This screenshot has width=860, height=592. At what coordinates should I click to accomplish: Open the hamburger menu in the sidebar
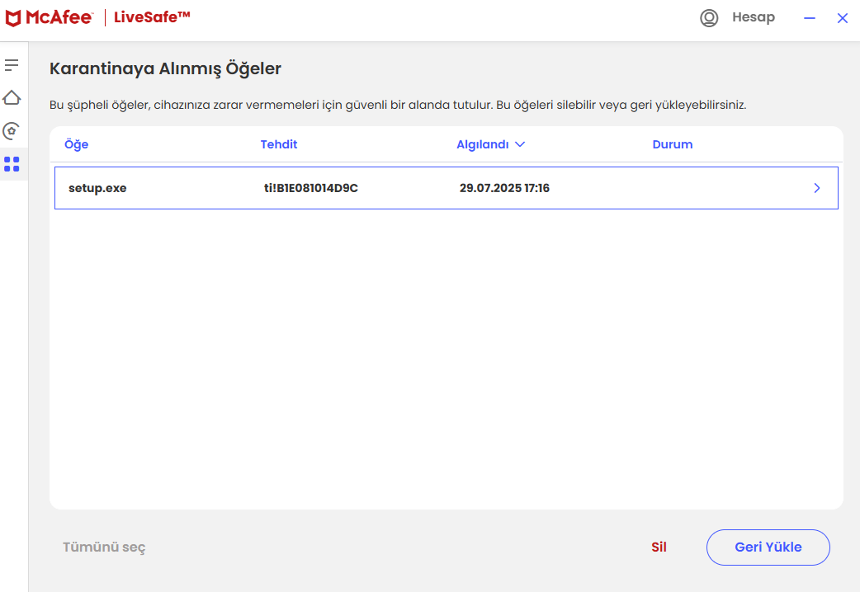tap(12, 65)
